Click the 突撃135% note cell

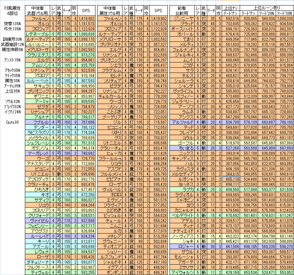click(x=12, y=24)
